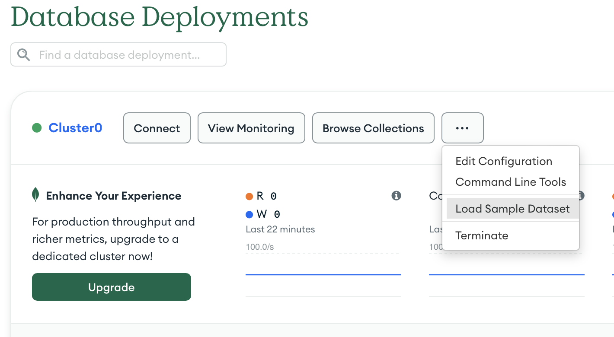Viewport: 614px width, 337px height.
Task: Select Command Line Tools from the menu
Action: [511, 182]
